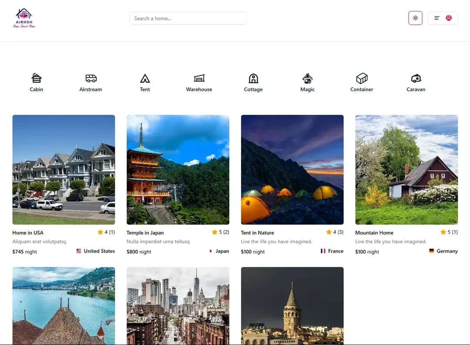Open the user menu hamburger icon

coord(437,18)
